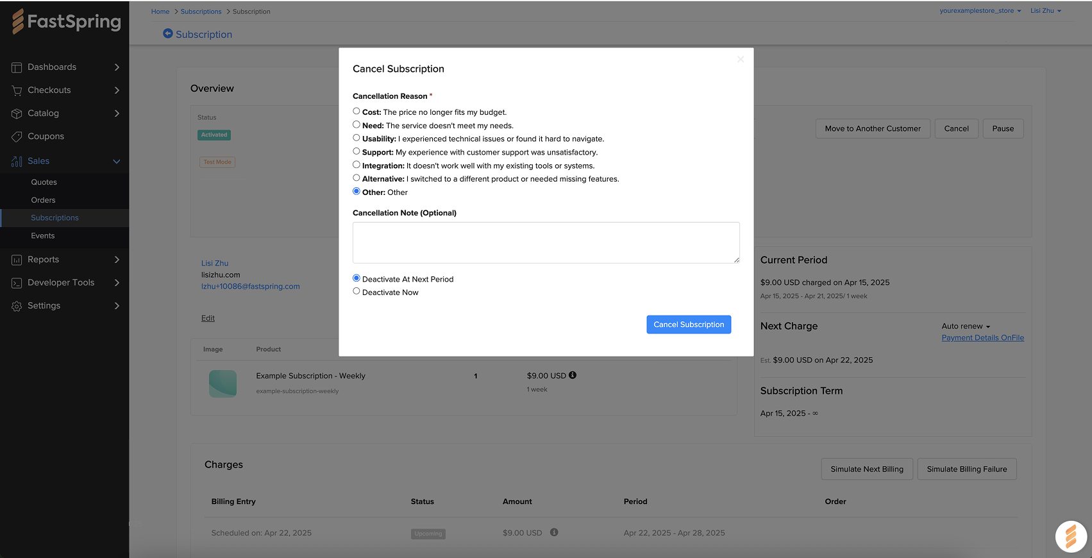Image resolution: width=1092 pixels, height=558 pixels.
Task: Select Support cancellation reason
Action: click(x=357, y=151)
